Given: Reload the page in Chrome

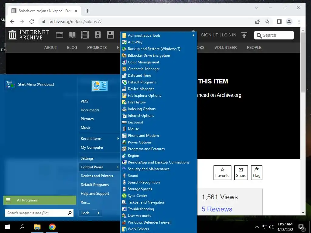Looking at the screenshot, I should point(32,22).
